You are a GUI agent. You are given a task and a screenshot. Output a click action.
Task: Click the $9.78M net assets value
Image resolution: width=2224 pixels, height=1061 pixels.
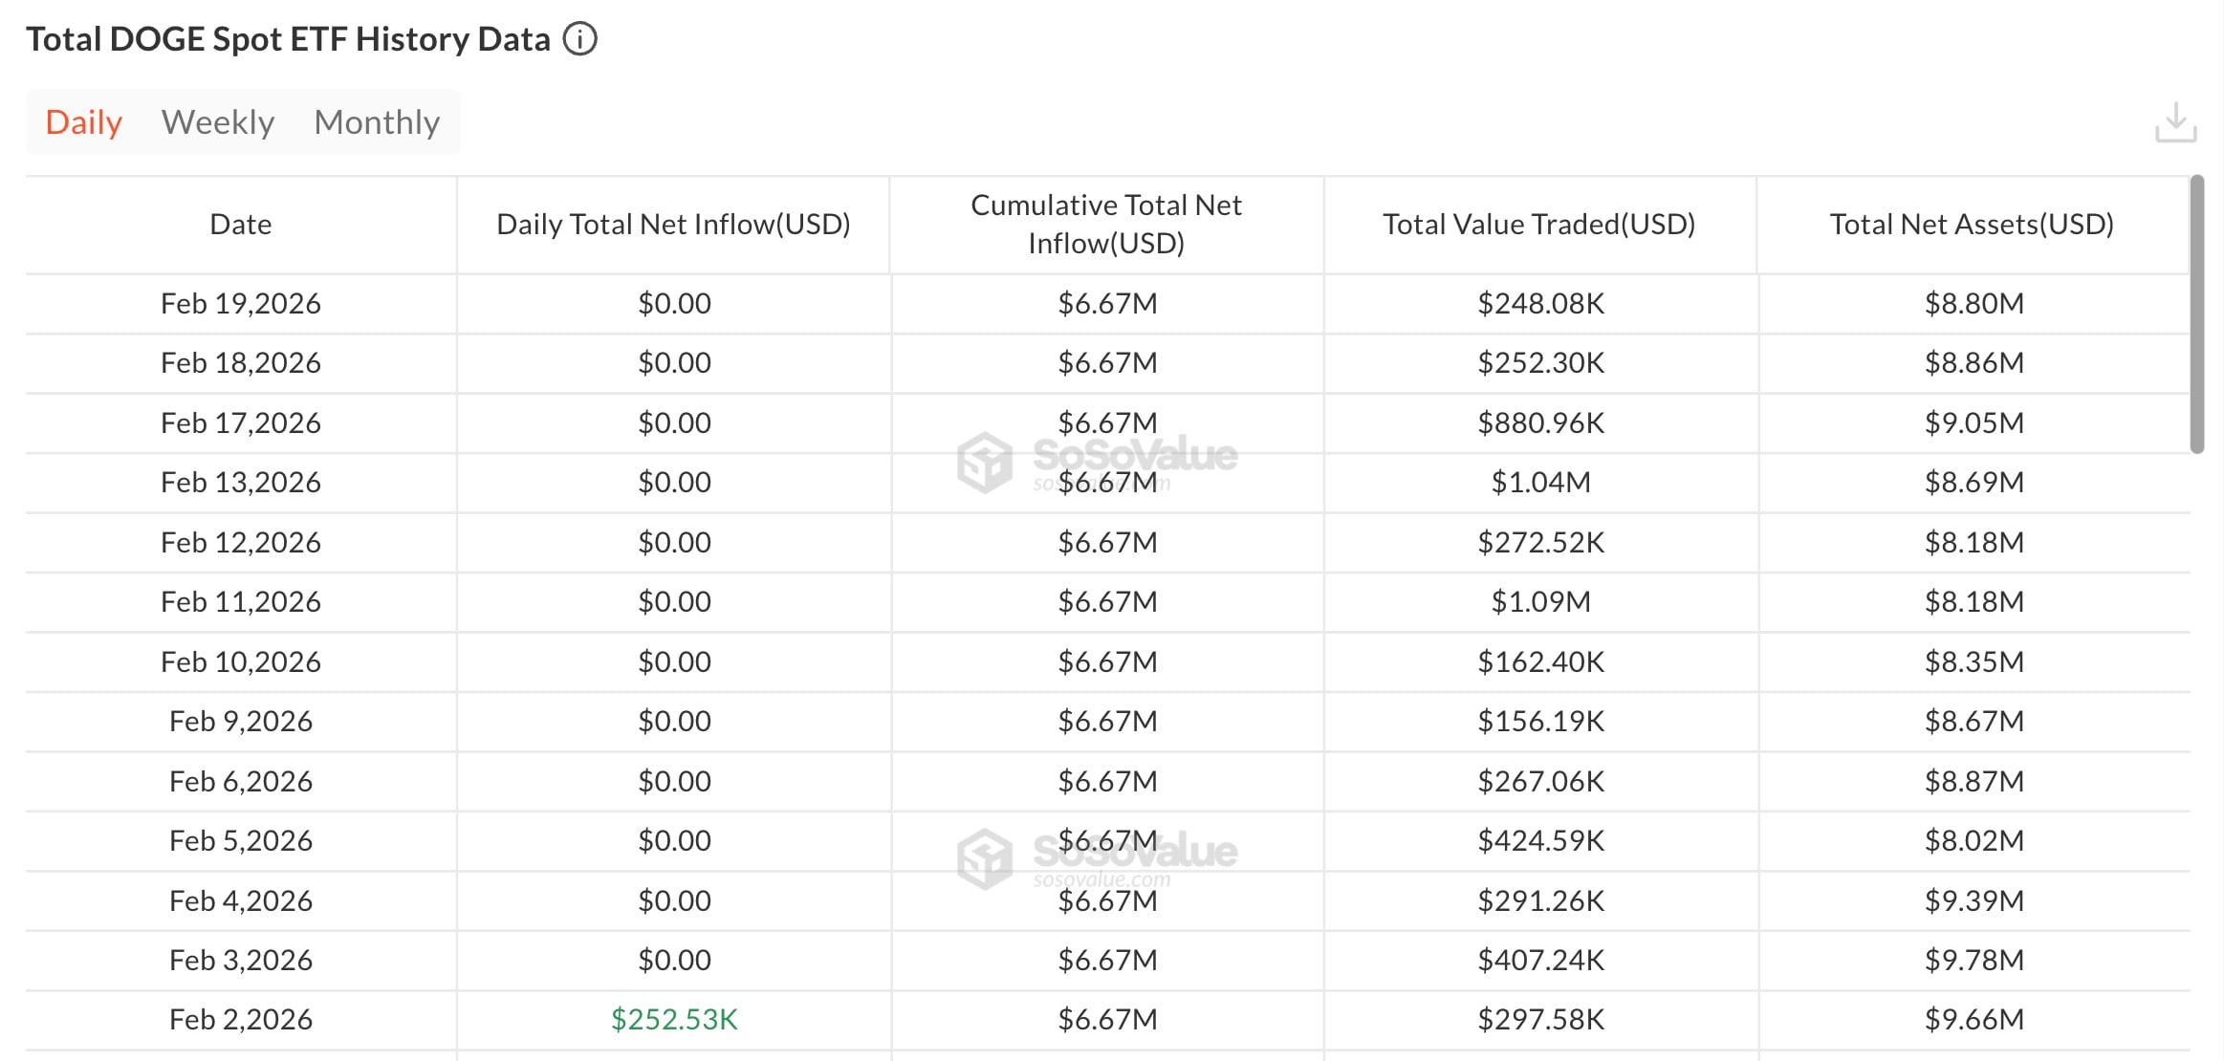pos(1974,961)
